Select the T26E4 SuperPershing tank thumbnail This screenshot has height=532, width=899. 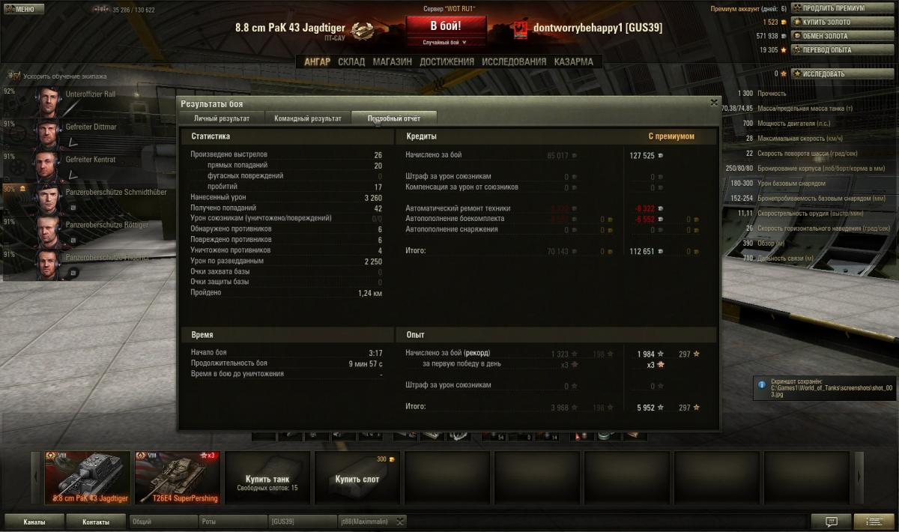pos(177,477)
